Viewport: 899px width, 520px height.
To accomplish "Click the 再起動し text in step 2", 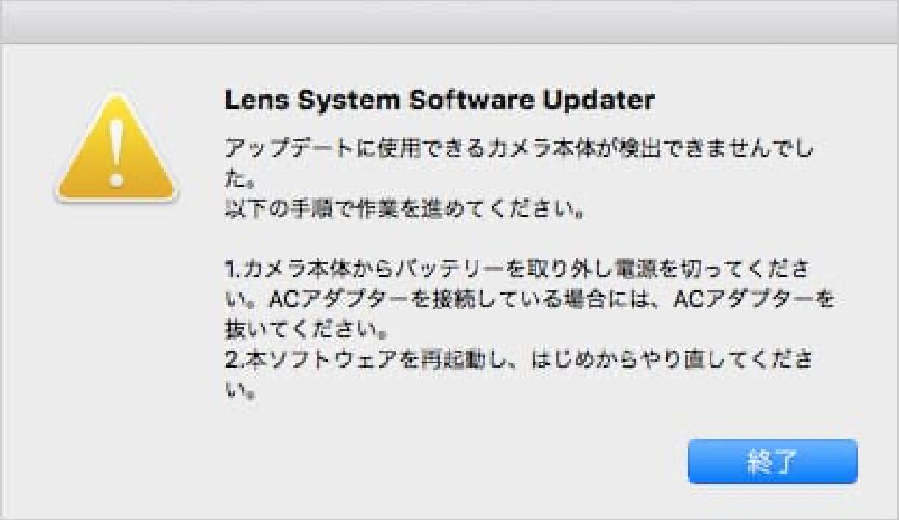I will 454,362.
